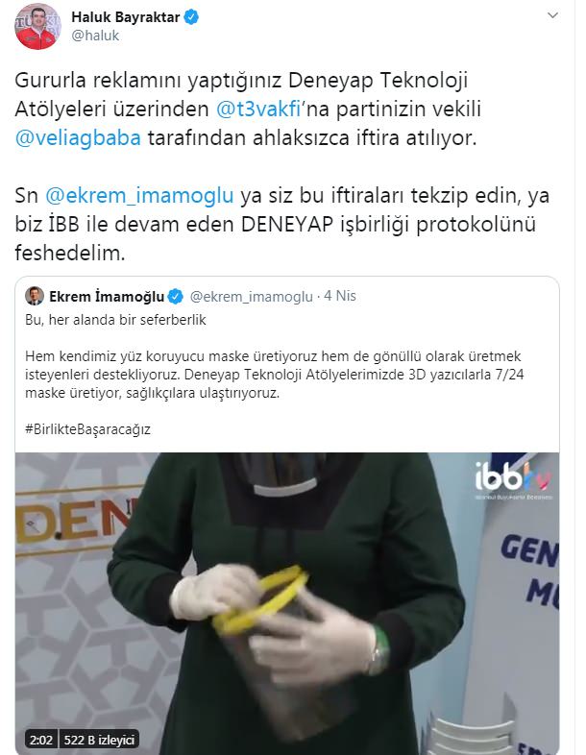This screenshot has width=586, height=755.
Task: Click the ibb tv logo watermark
Action: click(513, 479)
